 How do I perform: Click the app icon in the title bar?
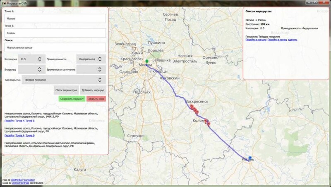pos(4,3)
